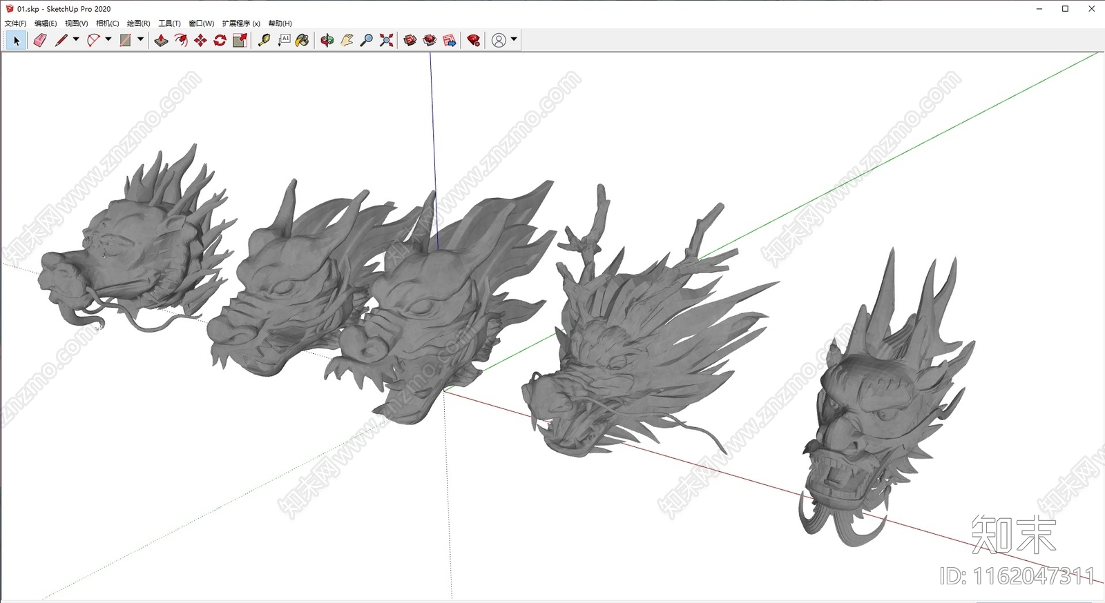The height and width of the screenshot is (603, 1105).
Task: Select the Scale tool
Action: [x=240, y=41]
